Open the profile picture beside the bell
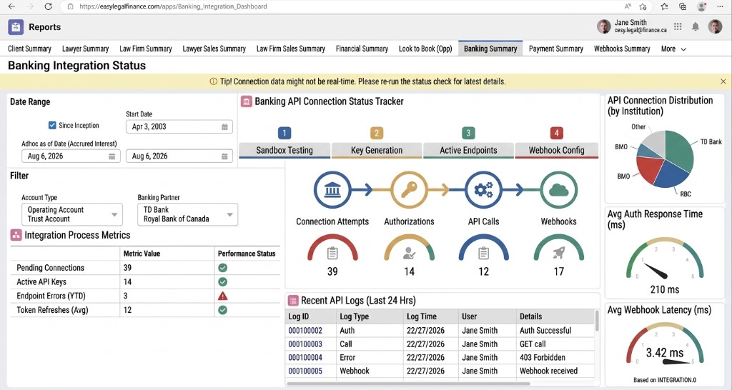The width and height of the screenshot is (732, 390). pyautogui.click(x=715, y=26)
